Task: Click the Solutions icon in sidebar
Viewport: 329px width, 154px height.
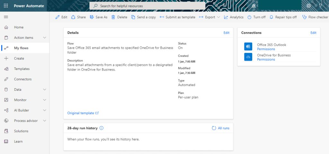Action: point(6,131)
